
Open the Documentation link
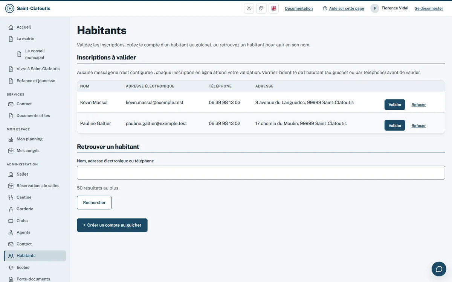coord(299,9)
